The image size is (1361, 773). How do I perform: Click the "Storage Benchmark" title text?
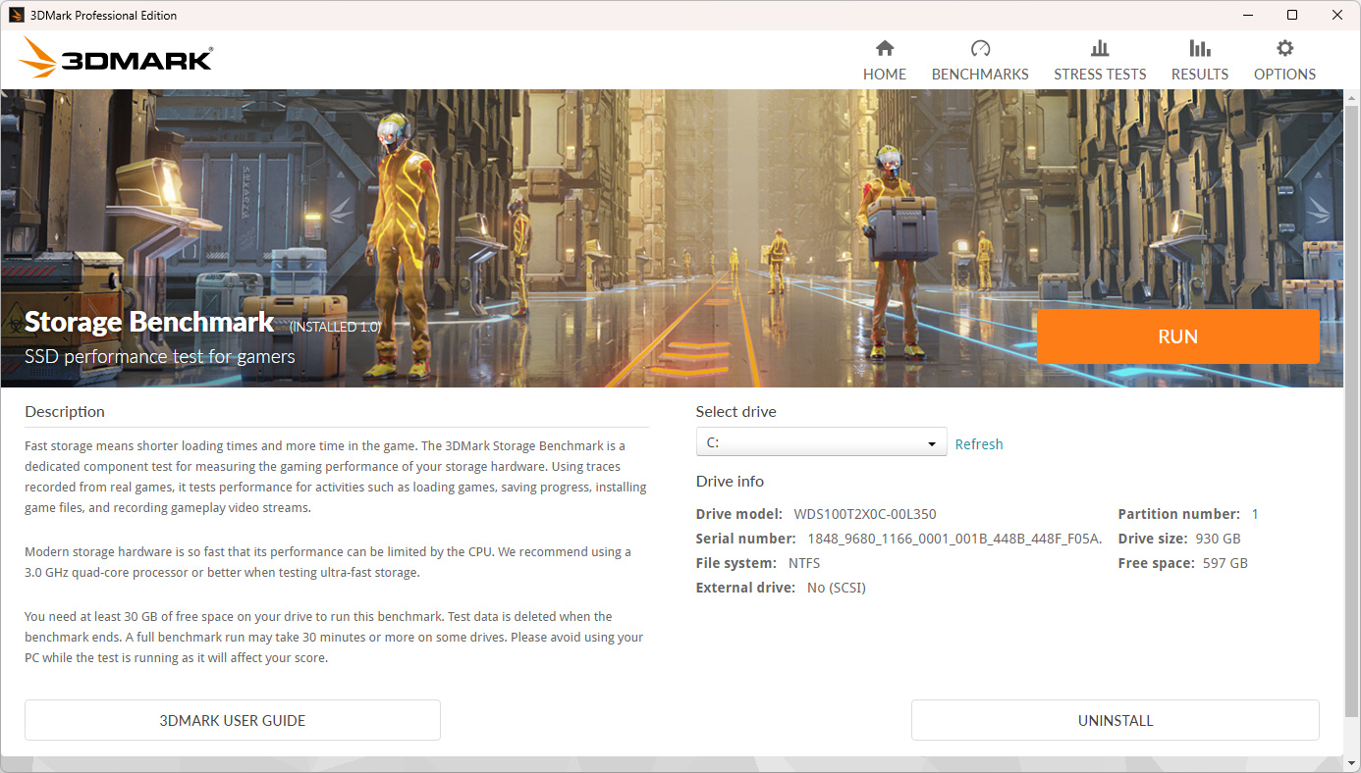coord(149,322)
